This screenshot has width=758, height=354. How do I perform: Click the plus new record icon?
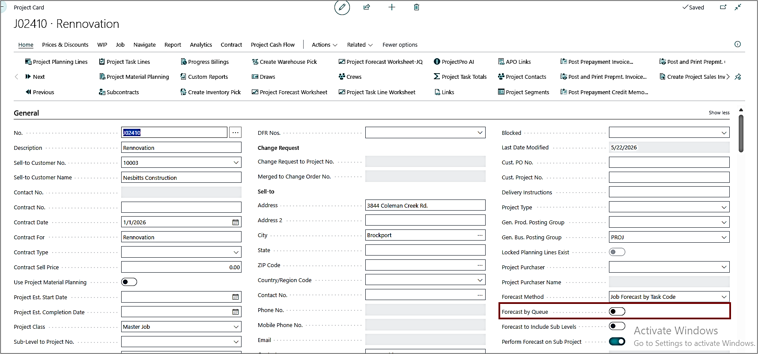point(391,7)
